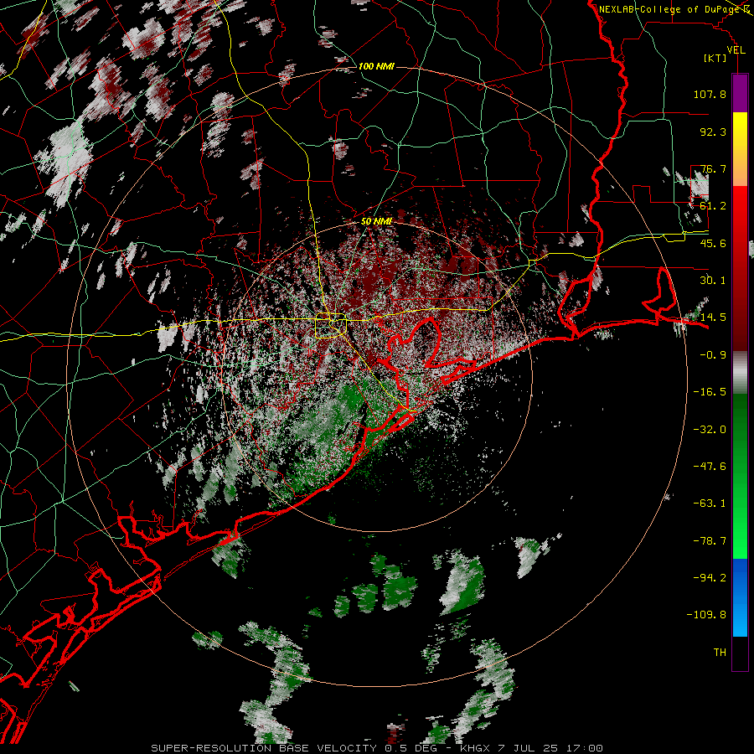Click the 'VEL' legend title
This screenshot has height=754, width=754.
[736, 50]
